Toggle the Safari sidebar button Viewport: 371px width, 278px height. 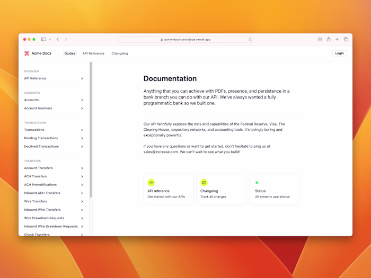pyautogui.click(x=43, y=39)
